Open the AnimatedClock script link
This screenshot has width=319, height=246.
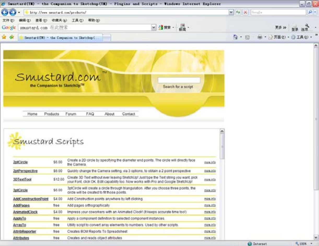tap(25, 212)
